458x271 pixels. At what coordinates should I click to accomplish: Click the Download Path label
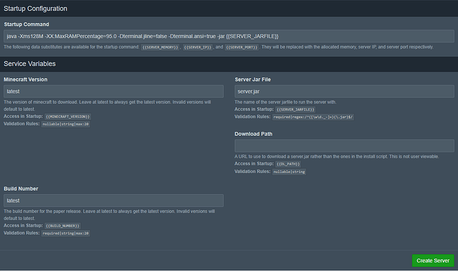(254, 134)
